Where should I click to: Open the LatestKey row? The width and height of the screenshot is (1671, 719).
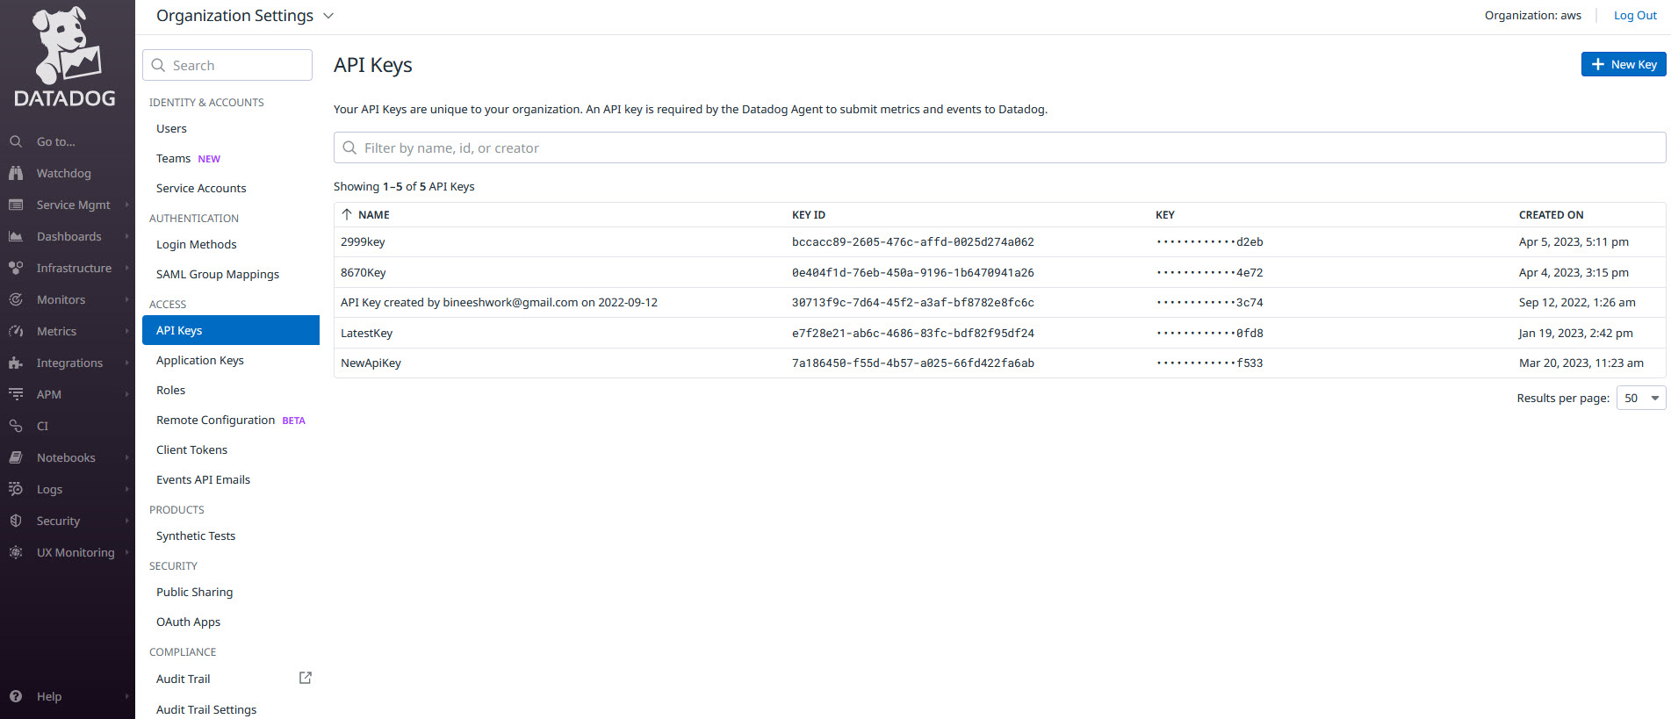[999, 333]
